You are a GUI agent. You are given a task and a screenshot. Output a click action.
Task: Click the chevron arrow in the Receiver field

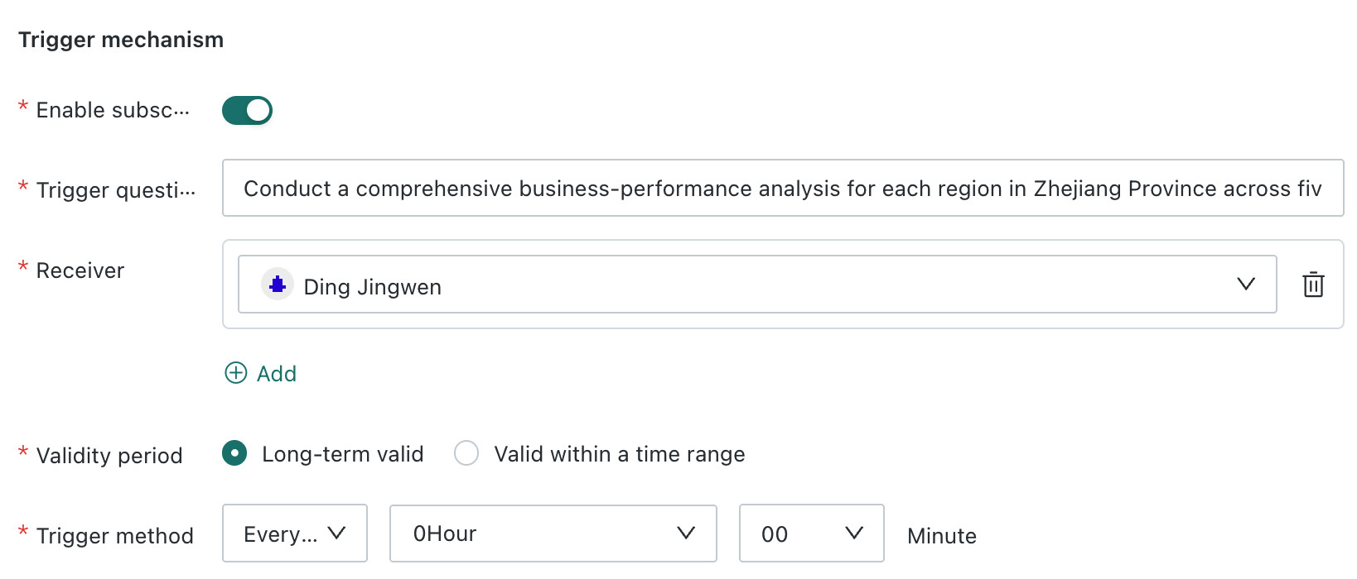[x=1246, y=285]
